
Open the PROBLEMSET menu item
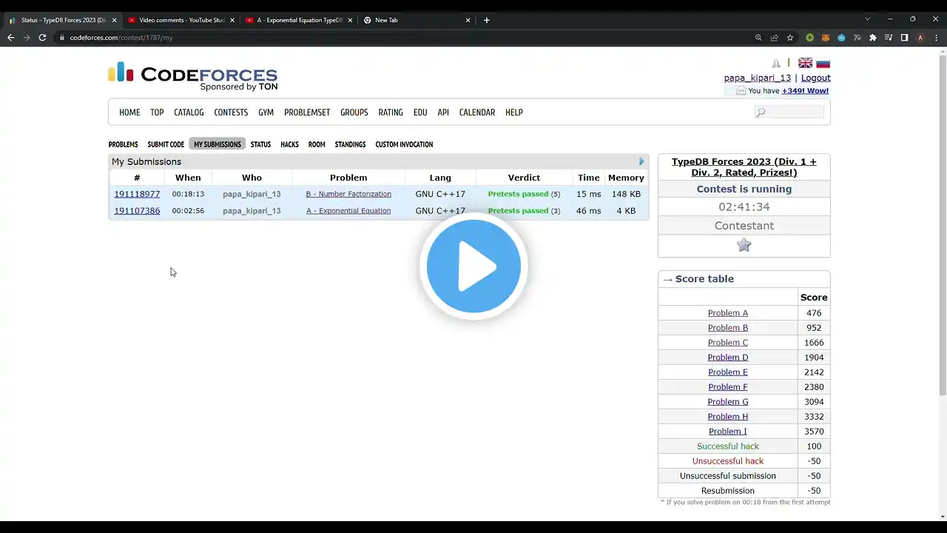click(307, 113)
